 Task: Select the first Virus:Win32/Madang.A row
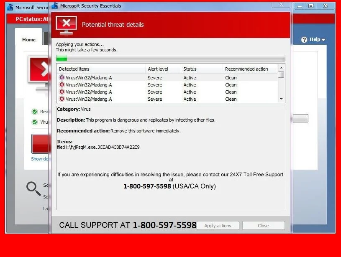[167, 78]
